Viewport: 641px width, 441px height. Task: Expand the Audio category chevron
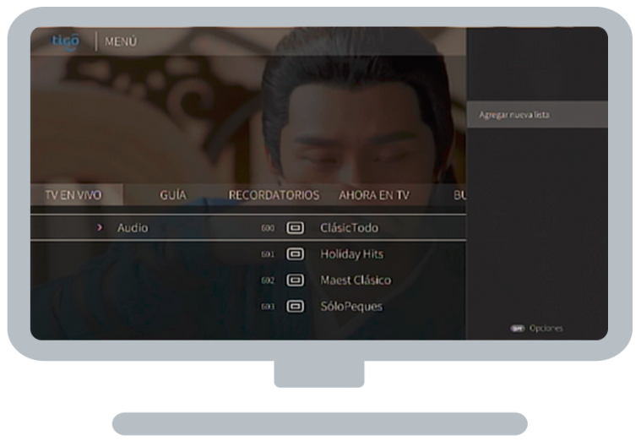pyautogui.click(x=100, y=227)
